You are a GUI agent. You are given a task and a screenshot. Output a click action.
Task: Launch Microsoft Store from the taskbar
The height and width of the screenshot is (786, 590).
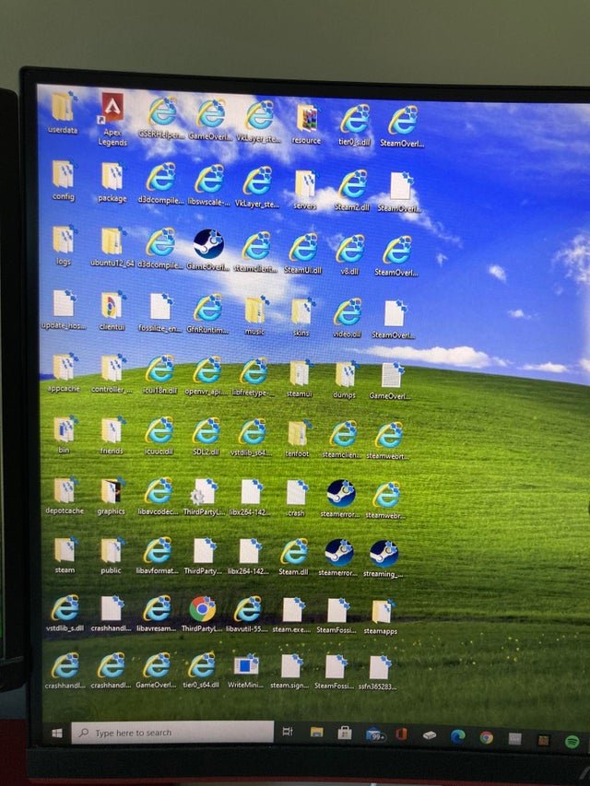pyautogui.click(x=345, y=733)
